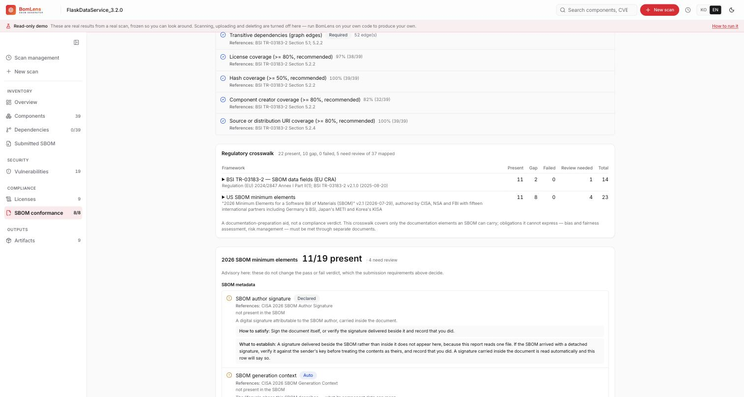Start a New scan from sidebar
The height and width of the screenshot is (397, 744).
click(43, 71)
